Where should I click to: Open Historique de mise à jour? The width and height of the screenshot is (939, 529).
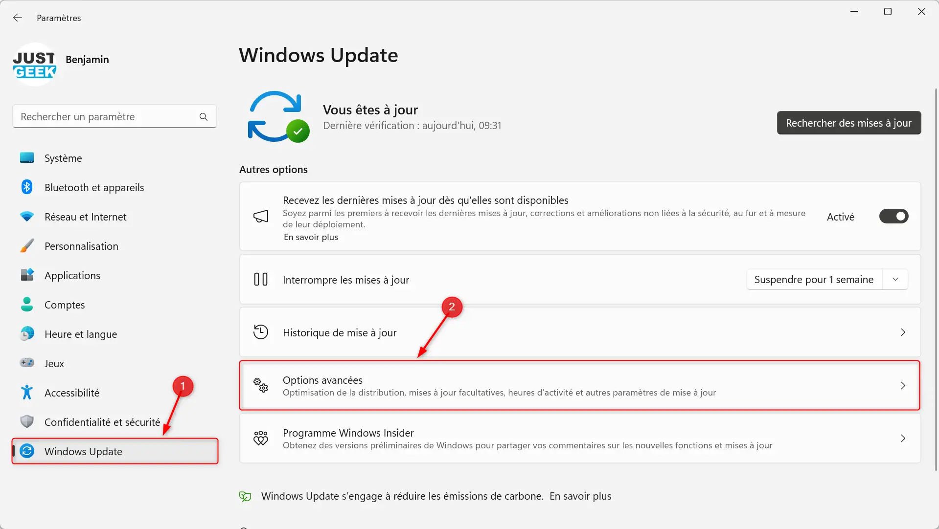pos(580,332)
